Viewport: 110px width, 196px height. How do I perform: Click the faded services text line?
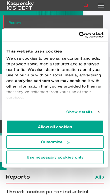point(15,97)
